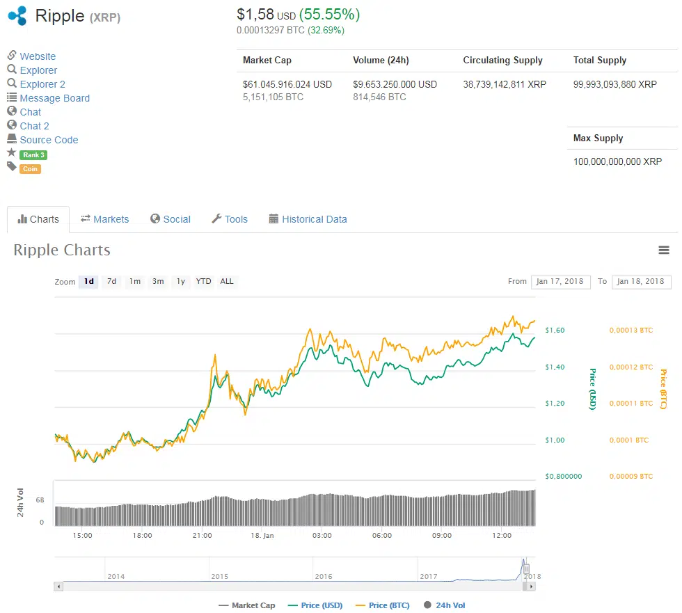Open the Website link
Screen dimensions: 682x613
[x=38, y=56]
